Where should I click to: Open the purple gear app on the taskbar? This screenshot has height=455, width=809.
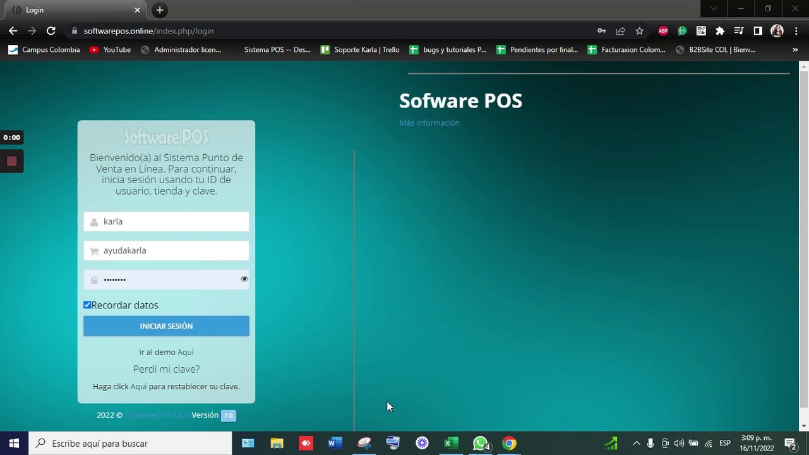[x=422, y=444]
